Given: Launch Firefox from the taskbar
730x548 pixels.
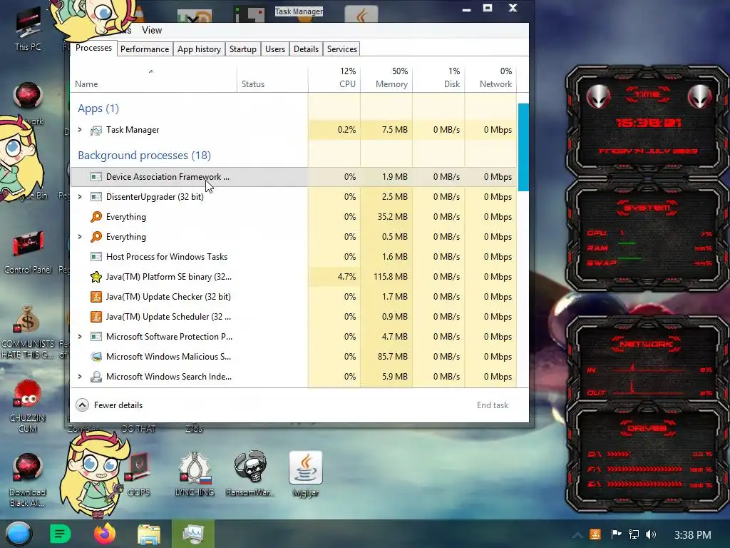Looking at the screenshot, I should [x=105, y=534].
